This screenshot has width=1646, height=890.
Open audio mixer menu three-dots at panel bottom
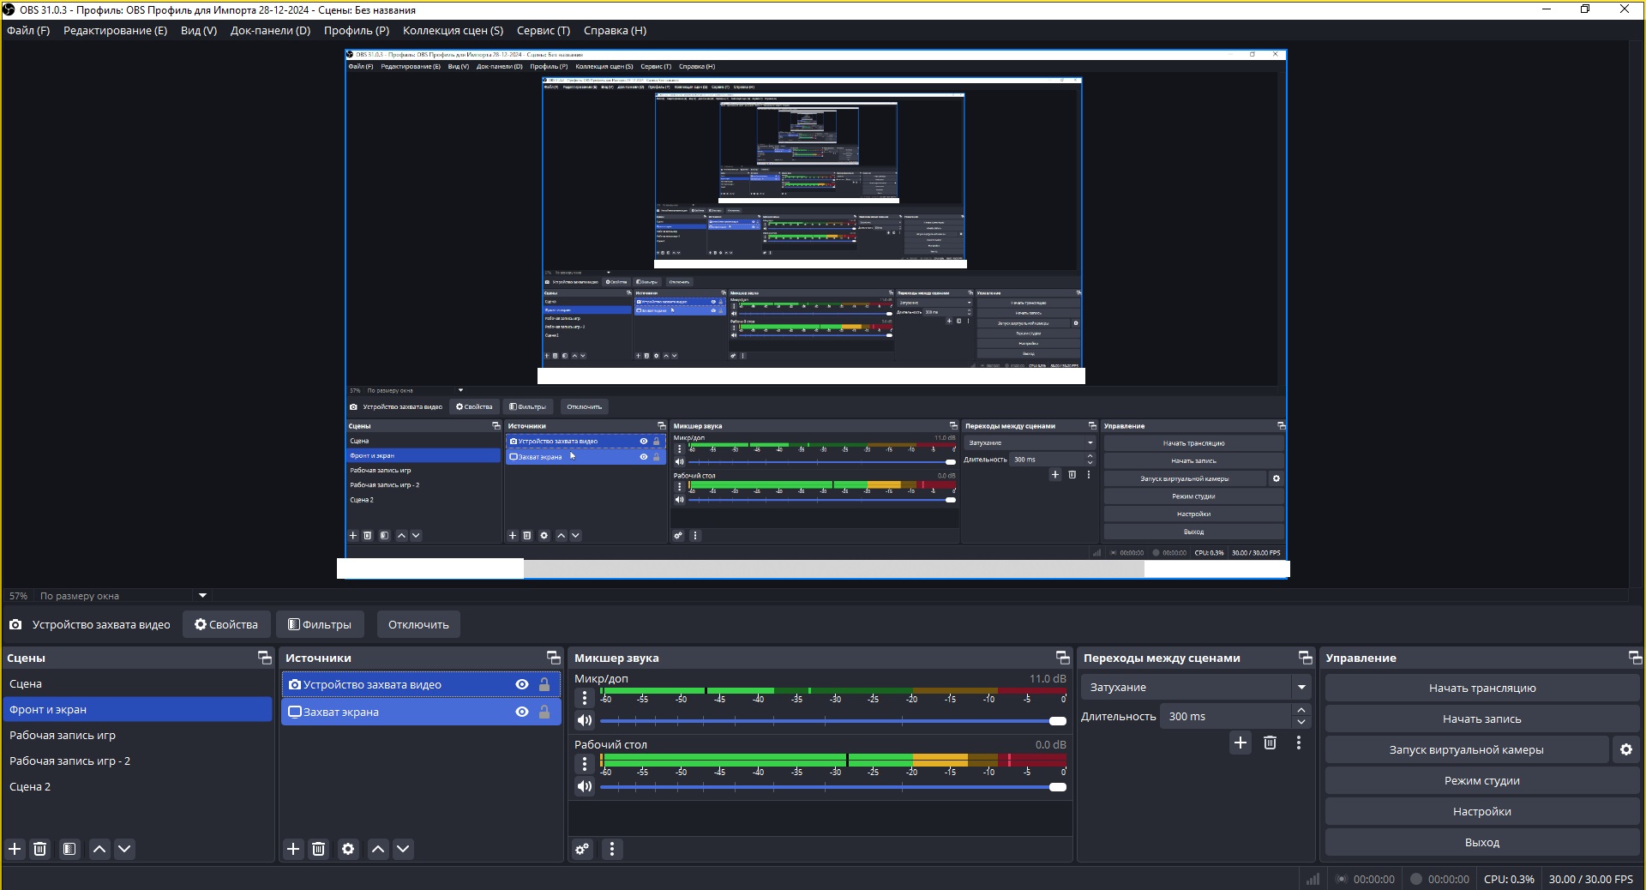click(x=611, y=849)
